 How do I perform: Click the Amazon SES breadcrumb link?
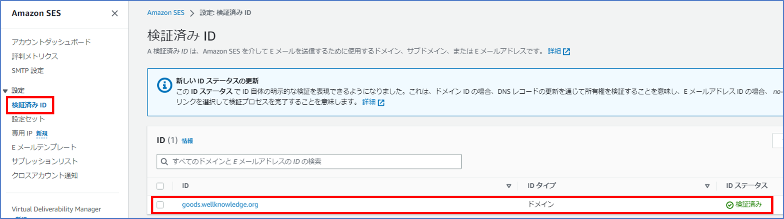click(165, 12)
